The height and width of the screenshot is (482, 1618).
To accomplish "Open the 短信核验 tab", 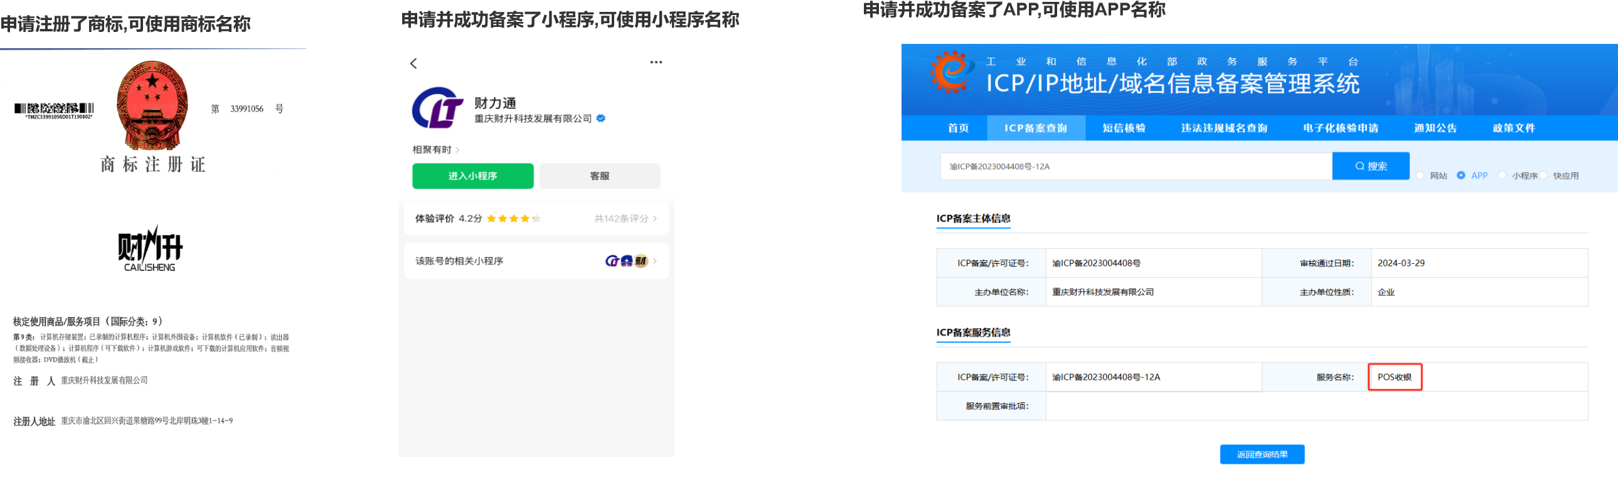I will [1124, 128].
